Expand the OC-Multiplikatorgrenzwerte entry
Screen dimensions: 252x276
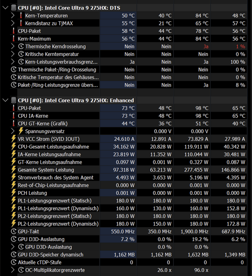tap(13, 270)
